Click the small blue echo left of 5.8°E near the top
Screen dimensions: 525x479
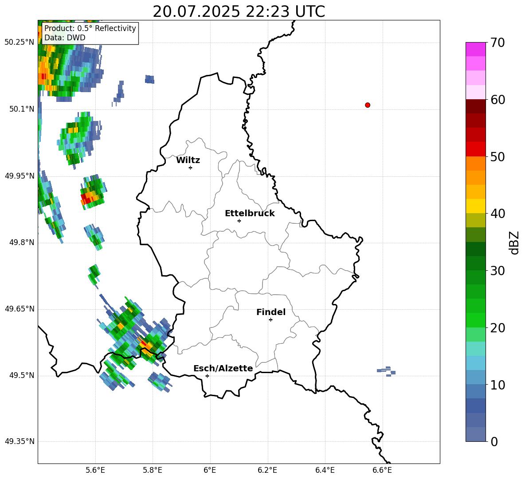[150, 79]
